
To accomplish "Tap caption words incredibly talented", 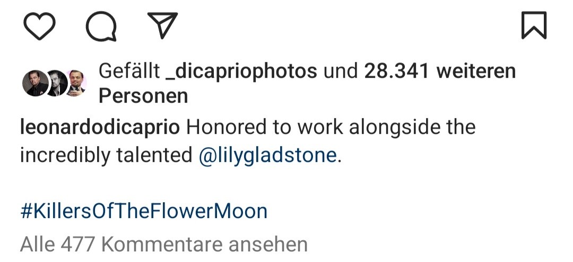I will (x=106, y=156).
